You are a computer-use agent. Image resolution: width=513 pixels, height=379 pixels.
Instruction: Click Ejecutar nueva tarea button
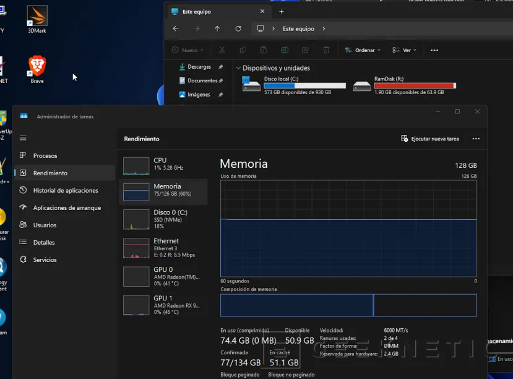click(x=430, y=139)
